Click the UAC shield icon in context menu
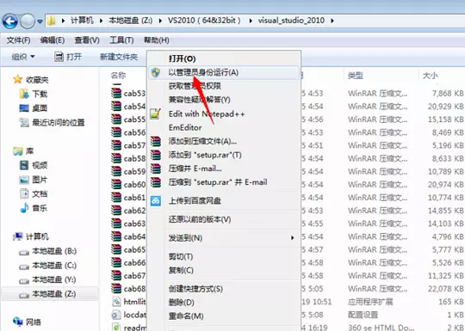This screenshot has height=331, width=465. pos(156,72)
